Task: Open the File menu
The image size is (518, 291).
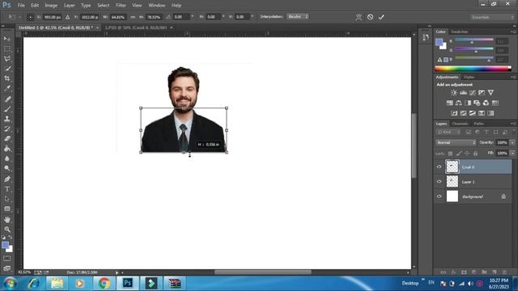Action: pos(21,6)
